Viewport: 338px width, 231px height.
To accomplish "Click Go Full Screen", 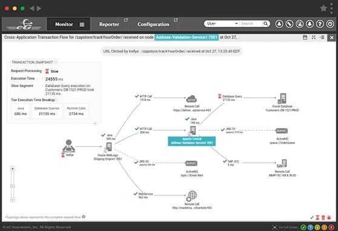I will point(285,227).
